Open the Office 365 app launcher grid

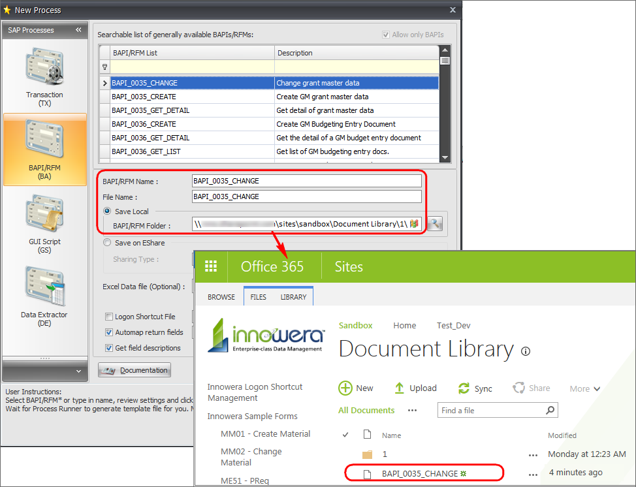pyautogui.click(x=211, y=267)
